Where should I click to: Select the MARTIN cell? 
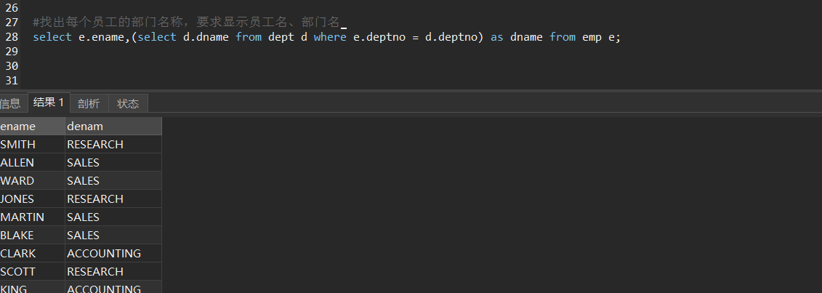32,217
